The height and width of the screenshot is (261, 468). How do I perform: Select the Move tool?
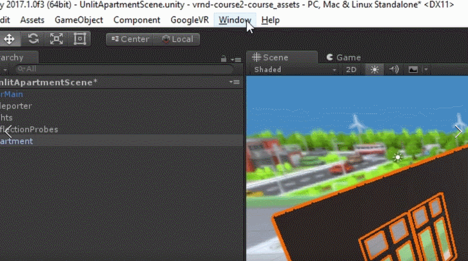(x=10, y=39)
